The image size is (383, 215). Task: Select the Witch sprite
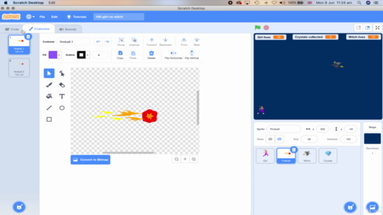coord(307,156)
